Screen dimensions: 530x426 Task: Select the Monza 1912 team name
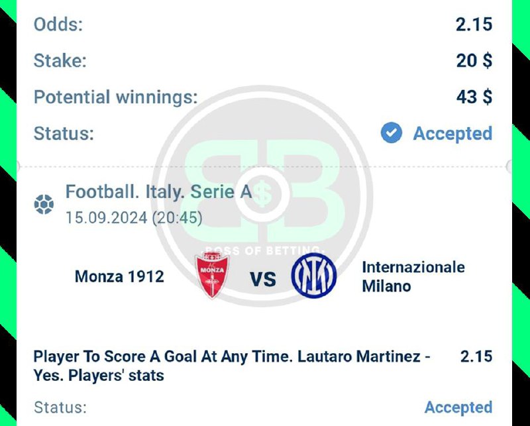click(119, 276)
